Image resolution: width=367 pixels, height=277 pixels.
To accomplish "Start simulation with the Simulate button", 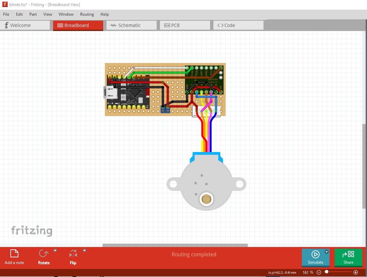I will pyautogui.click(x=315, y=257).
